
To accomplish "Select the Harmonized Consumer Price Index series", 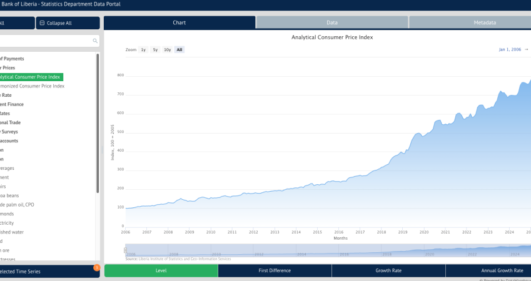I will coord(32,86).
